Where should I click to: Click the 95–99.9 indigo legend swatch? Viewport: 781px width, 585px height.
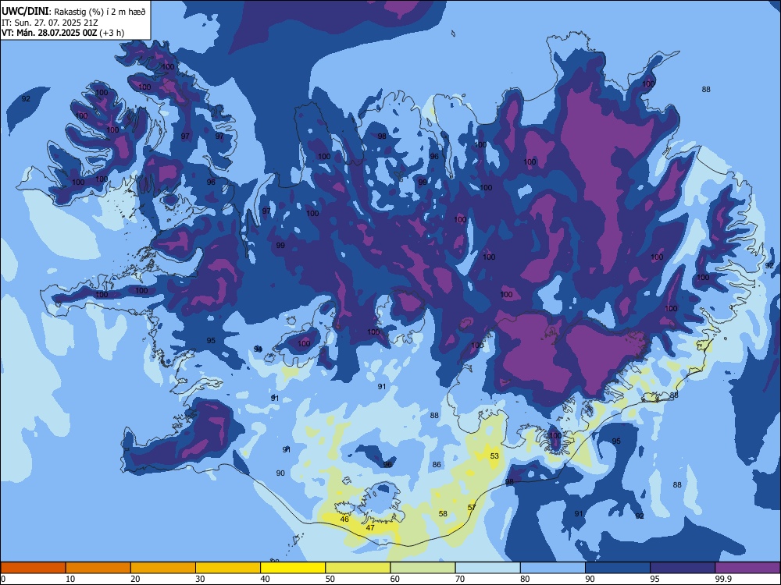683,568
